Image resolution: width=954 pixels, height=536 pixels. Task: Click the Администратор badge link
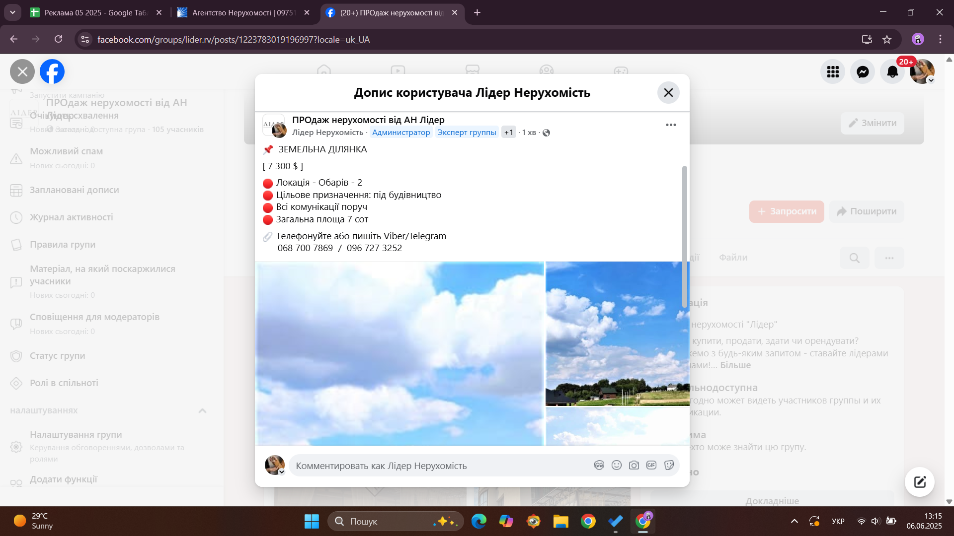401,133
